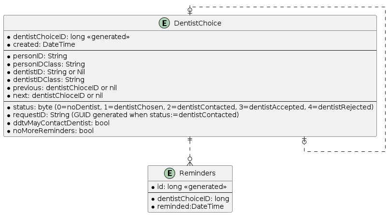Viewport: 388px width, 215px height.
Task: Click the zero-or-one marker at DentistChoice bottom right
Action: (304, 141)
